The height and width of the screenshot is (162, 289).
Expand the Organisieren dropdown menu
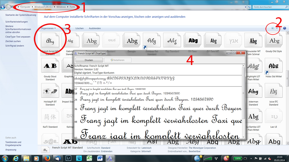[x=48, y=28]
